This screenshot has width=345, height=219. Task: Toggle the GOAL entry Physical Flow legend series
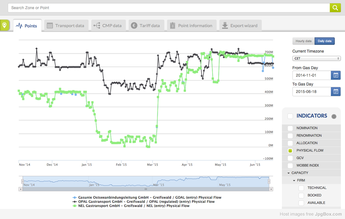147,197
